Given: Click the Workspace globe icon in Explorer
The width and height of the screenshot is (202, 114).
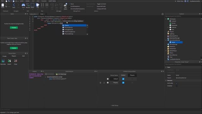Looking at the screenshot, I should coord(168,19).
